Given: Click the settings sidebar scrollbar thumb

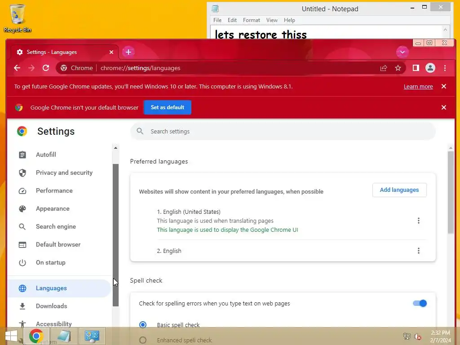Looking at the screenshot, I should pyautogui.click(x=115, y=235).
